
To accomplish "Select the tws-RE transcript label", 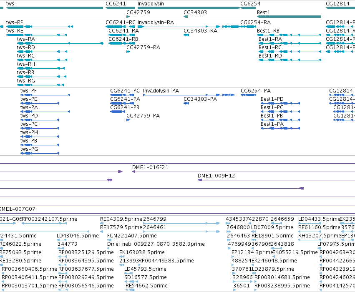I will (x=15, y=30).
